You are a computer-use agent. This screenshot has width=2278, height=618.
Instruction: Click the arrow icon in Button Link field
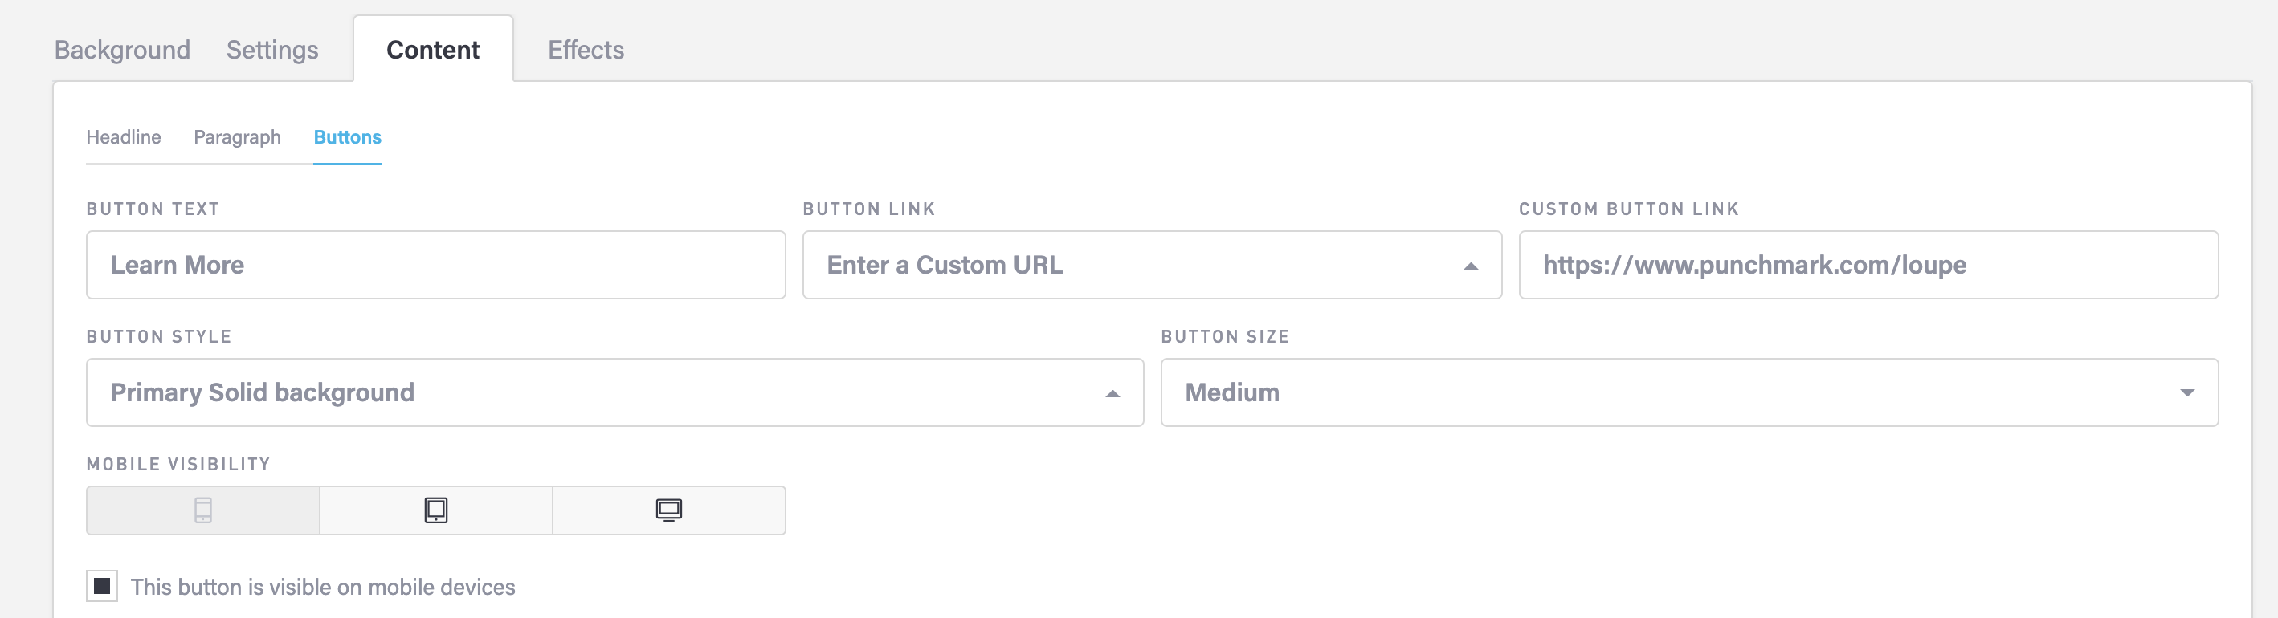(1471, 266)
